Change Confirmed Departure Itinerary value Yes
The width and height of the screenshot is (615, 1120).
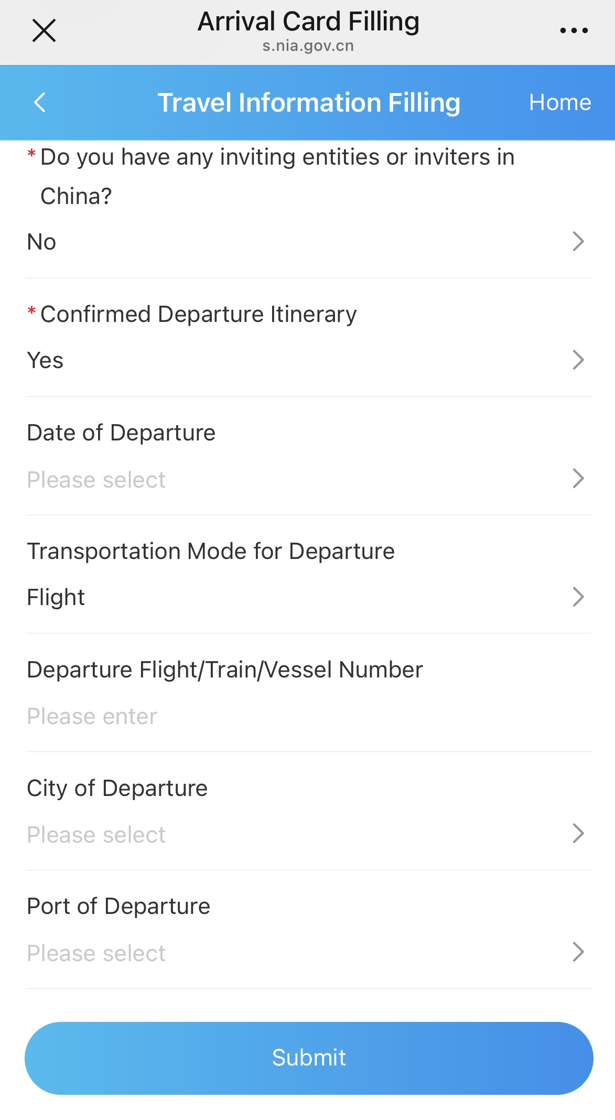pos(309,360)
